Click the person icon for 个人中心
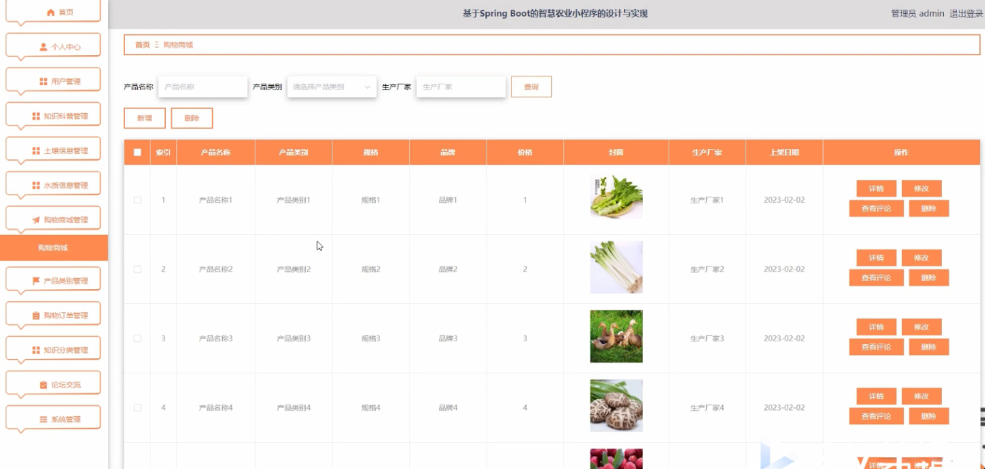Image resolution: width=985 pixels, height=469 pixels. point(43,47)
